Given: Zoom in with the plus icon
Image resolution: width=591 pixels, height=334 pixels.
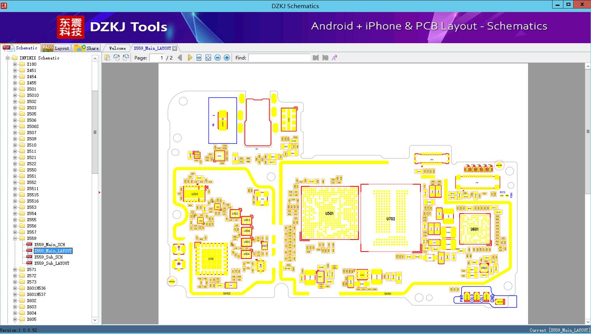Looking at the screenshot, I should tap(227, 58).
